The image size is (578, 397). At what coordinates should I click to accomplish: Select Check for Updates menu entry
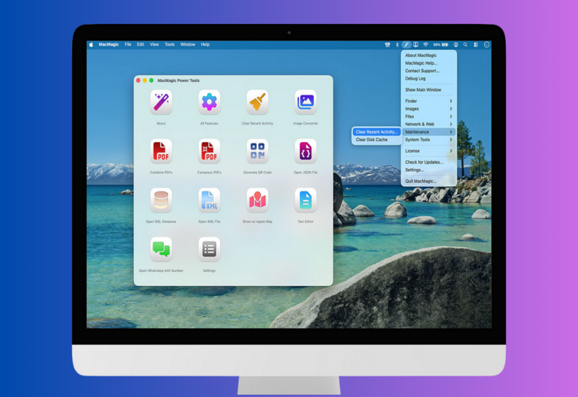click(424, 162)
